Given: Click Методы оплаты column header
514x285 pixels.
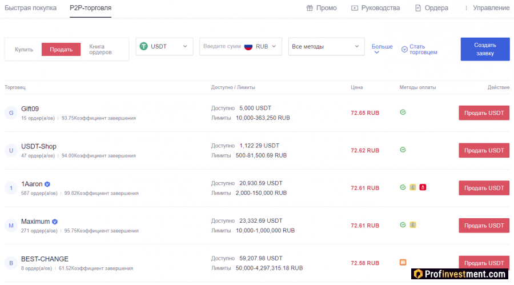Looking at the screenshot, I should [x=417, y=87].
